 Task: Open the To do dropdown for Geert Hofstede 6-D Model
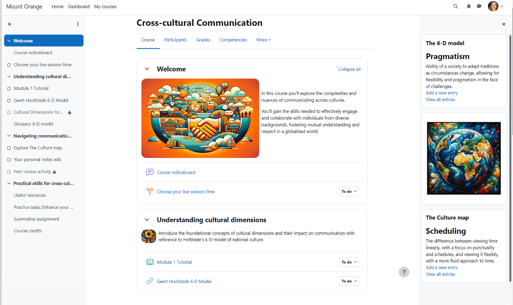point(349,281)
